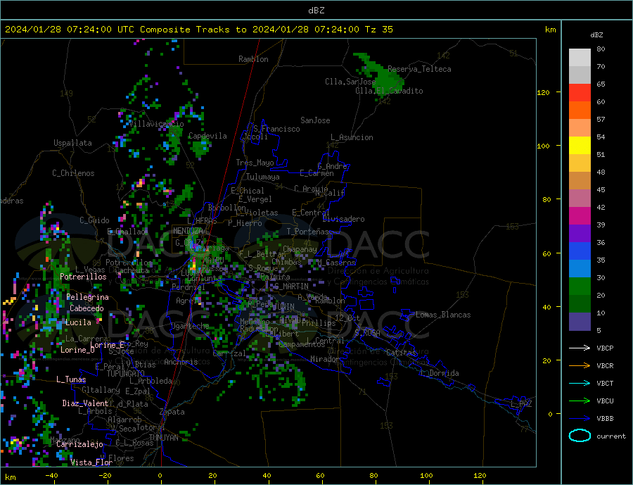The width and height of the screenshot is (633, 485).
Task: Click the 12_Oct map label
Action: tap(347, 318)
